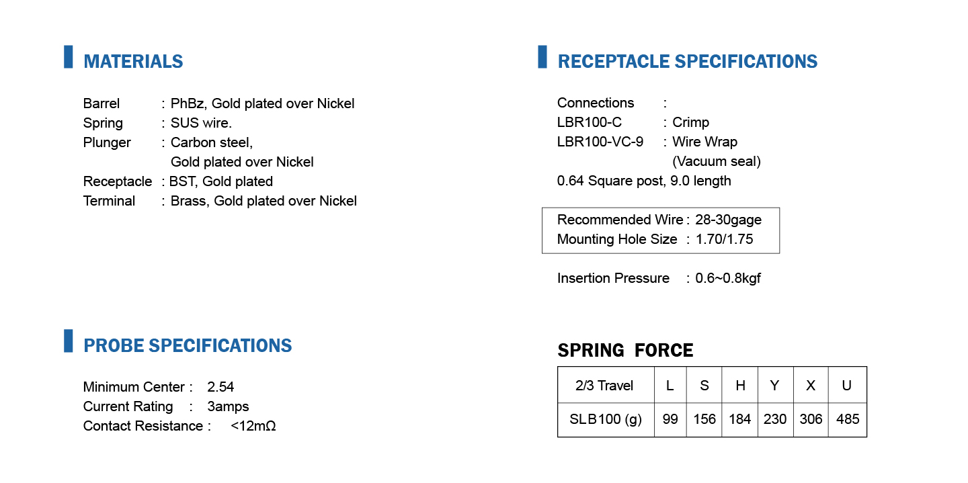Click the Contact Resistance <12mΩ value
968x483 pixels.
tap(253, 427)
